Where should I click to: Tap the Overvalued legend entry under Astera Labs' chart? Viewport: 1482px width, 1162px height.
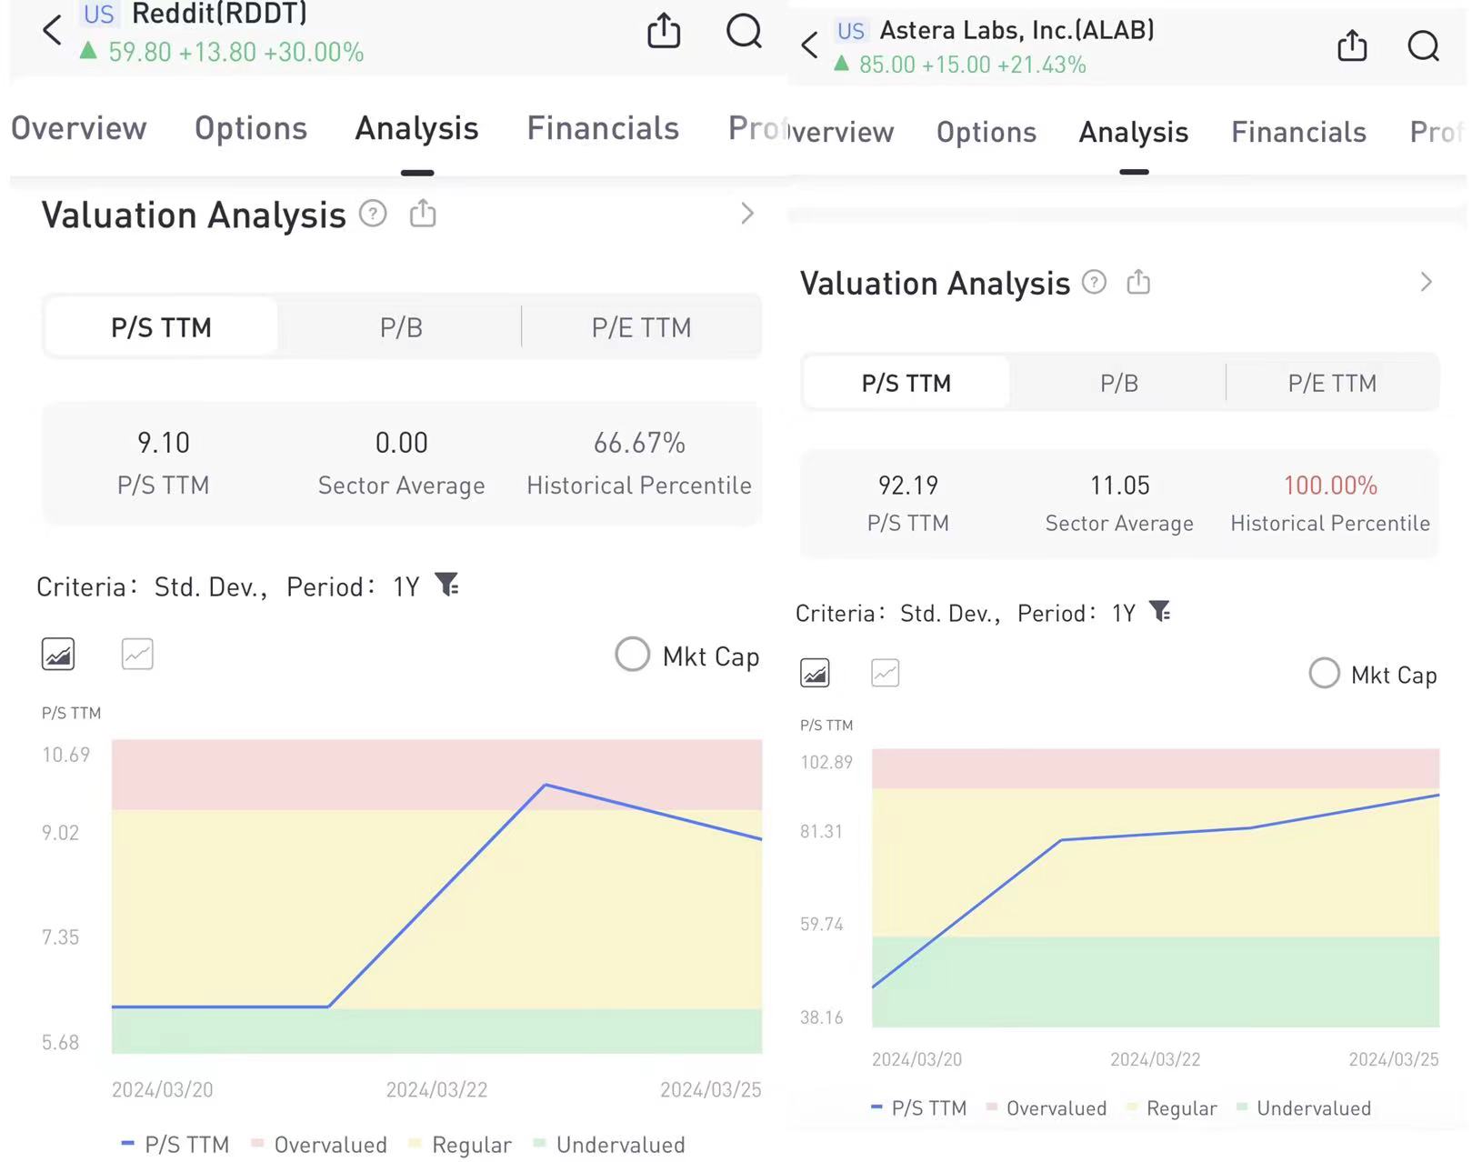[x=1046, y=1107]
